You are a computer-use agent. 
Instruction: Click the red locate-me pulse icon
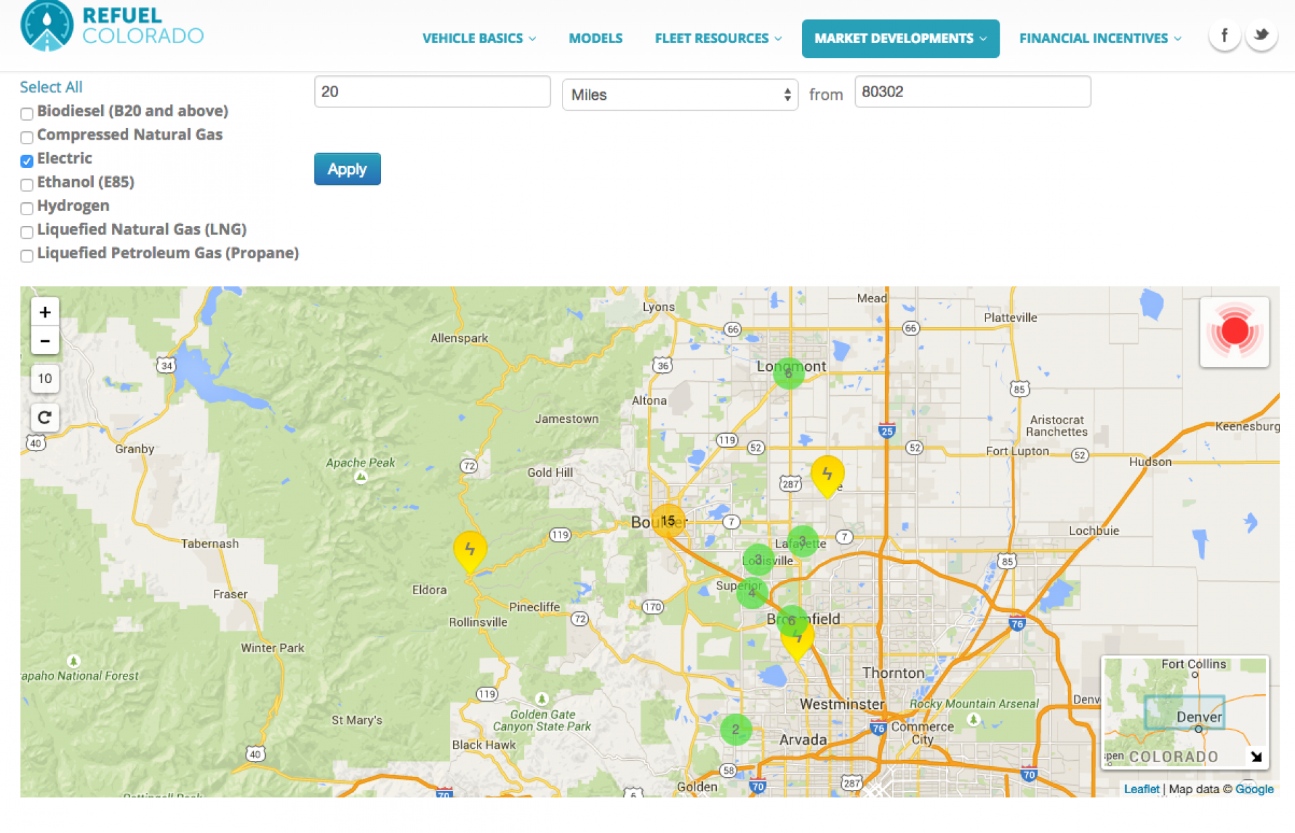point(1234,332)
